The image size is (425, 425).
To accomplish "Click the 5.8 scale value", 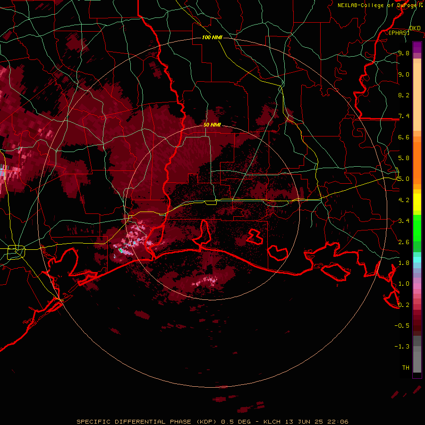I will pos(404,158).
